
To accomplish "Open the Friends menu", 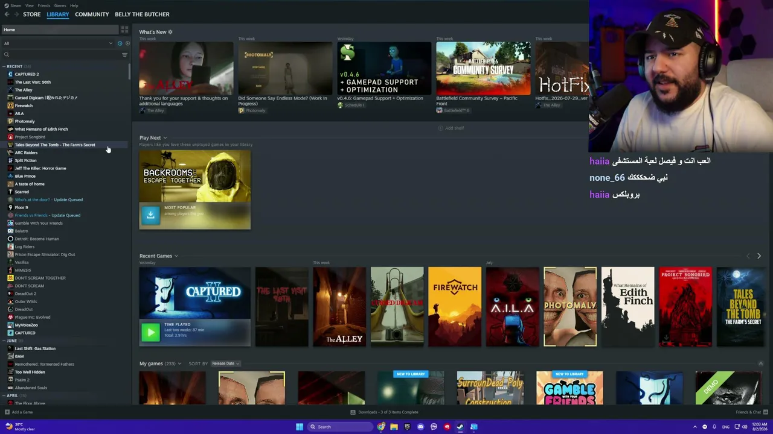I will [x=44, y=5].
